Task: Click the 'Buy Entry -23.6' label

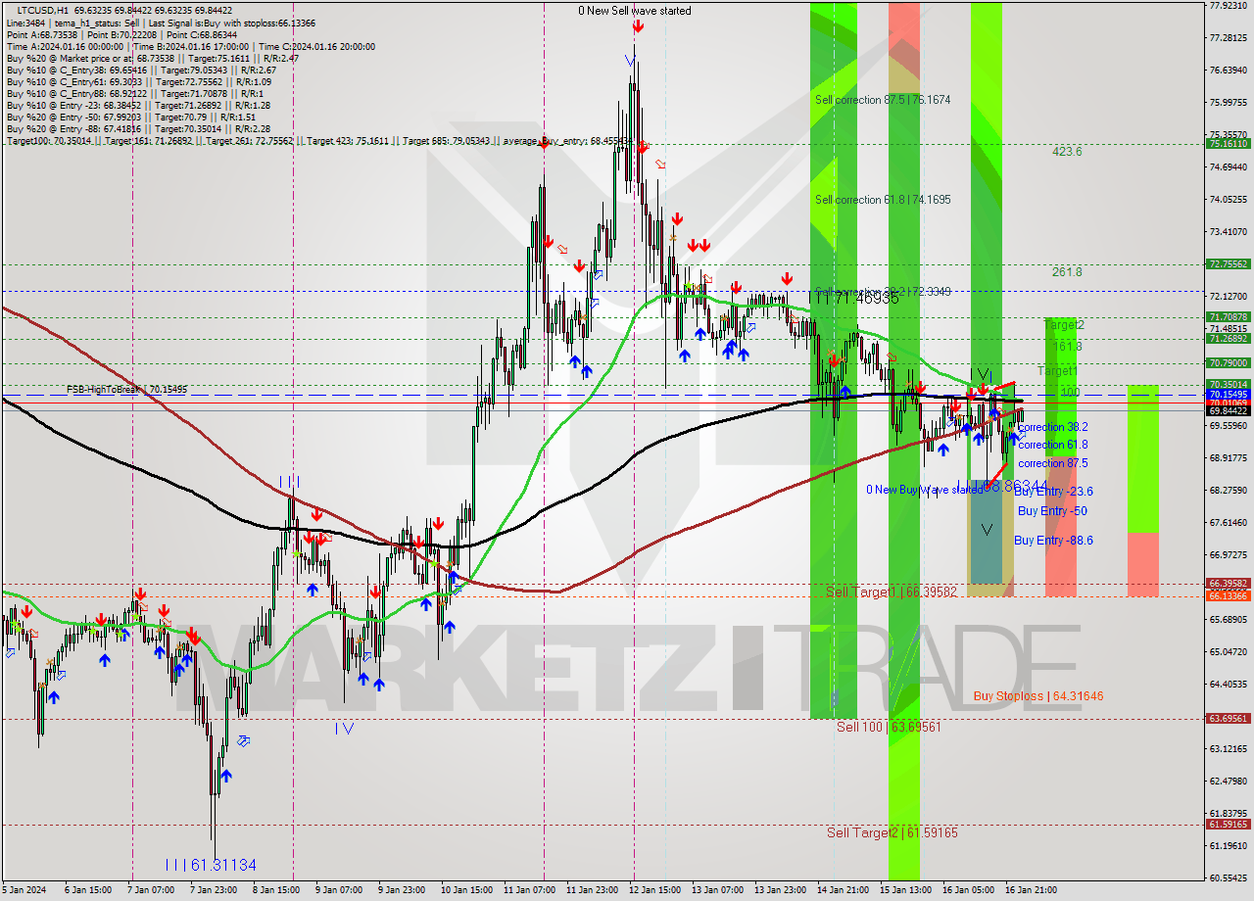Action: [1053, 492]
